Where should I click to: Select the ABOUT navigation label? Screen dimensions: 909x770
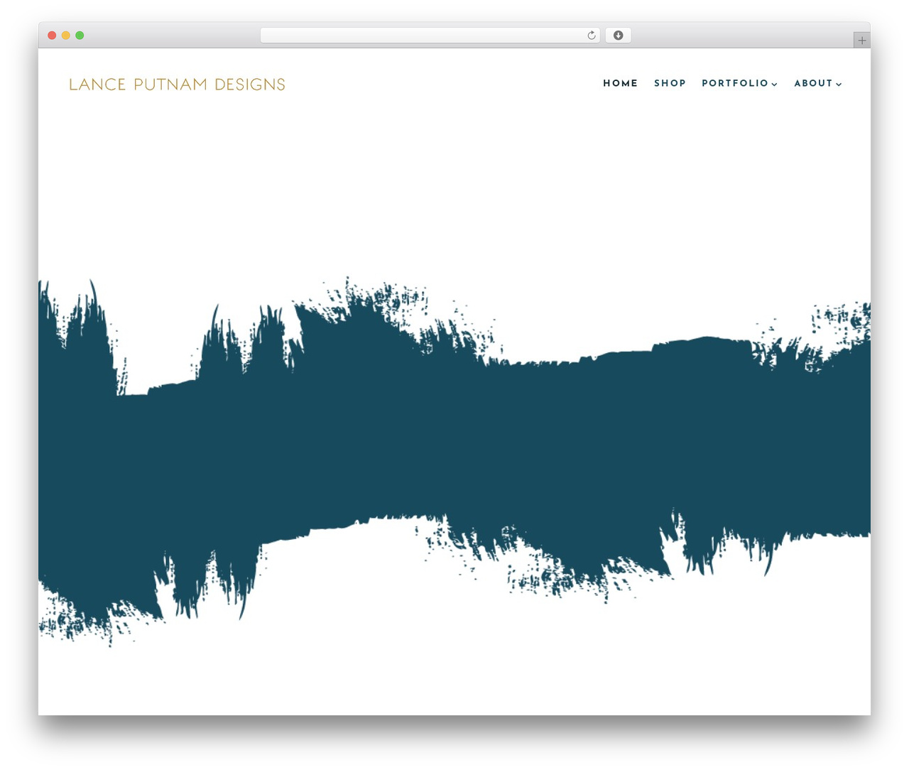(x=813, y=83)
